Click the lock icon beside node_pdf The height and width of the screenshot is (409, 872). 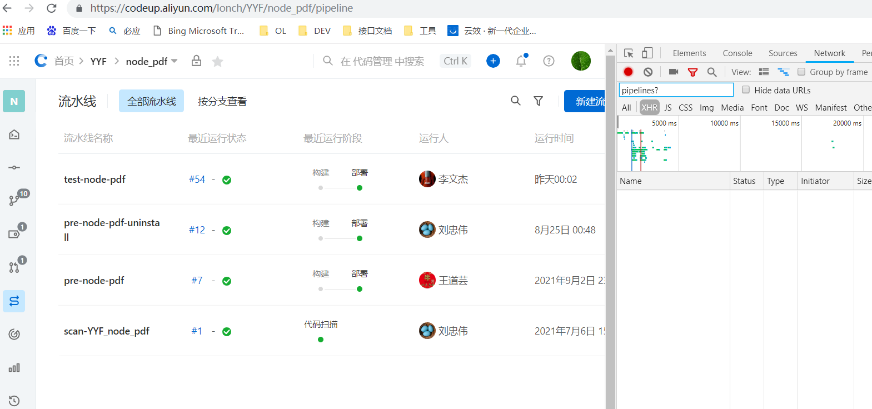pos(196,61)
